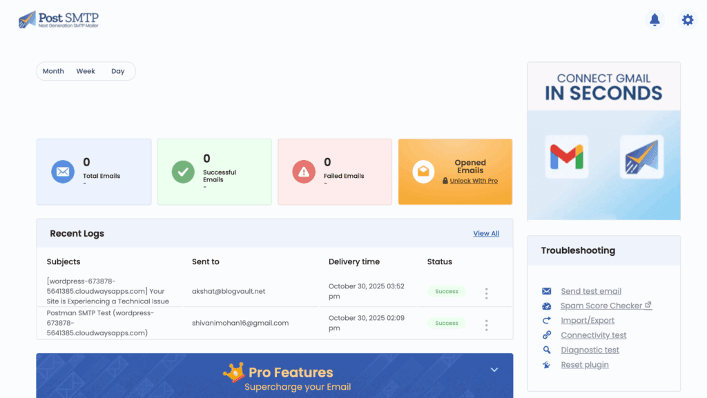This screenshot has width=707, height=398.
Task: Click the arrow icon beside Import/Export
Action: tap(547, 321)
